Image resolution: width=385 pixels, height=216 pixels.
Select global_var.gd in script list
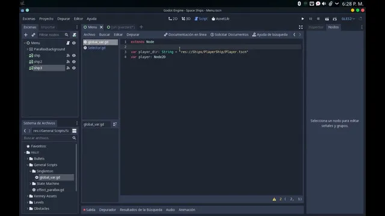[100, 42]
